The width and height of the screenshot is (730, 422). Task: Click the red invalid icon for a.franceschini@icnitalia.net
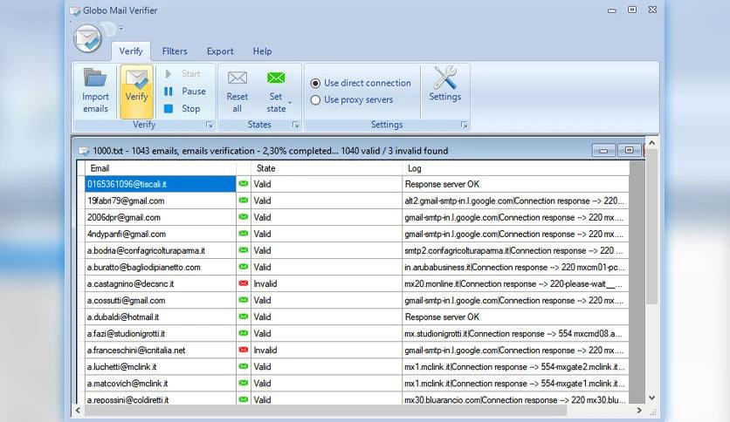(x=243, y=350)
